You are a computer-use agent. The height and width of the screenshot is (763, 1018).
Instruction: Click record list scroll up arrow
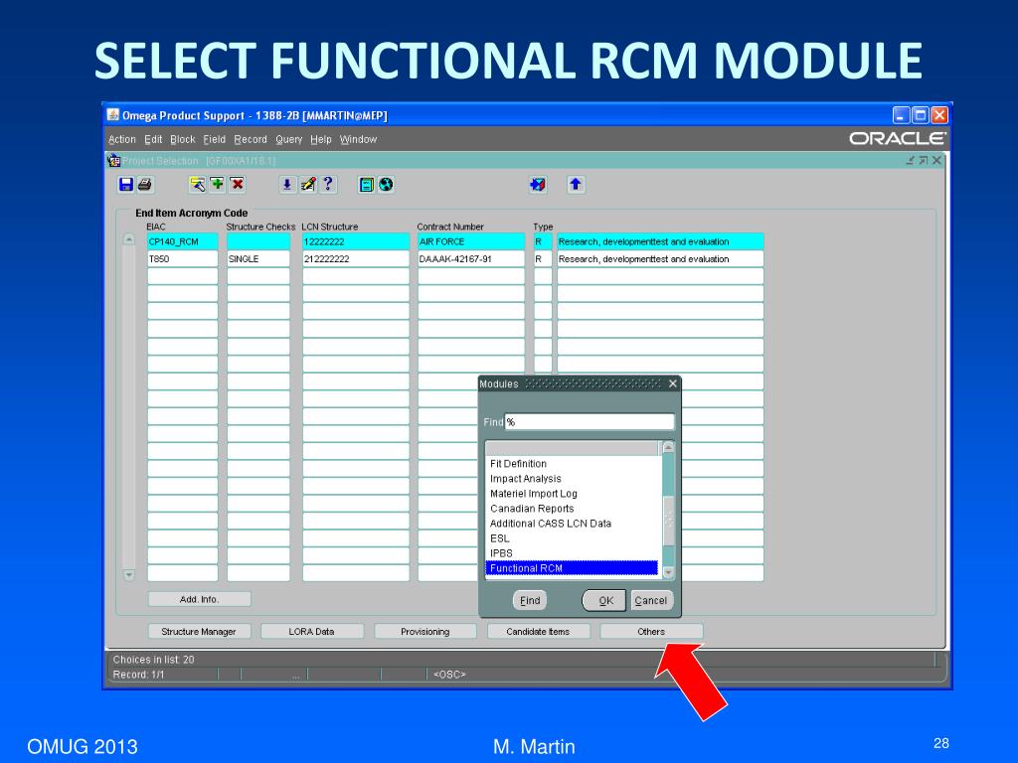128,239
